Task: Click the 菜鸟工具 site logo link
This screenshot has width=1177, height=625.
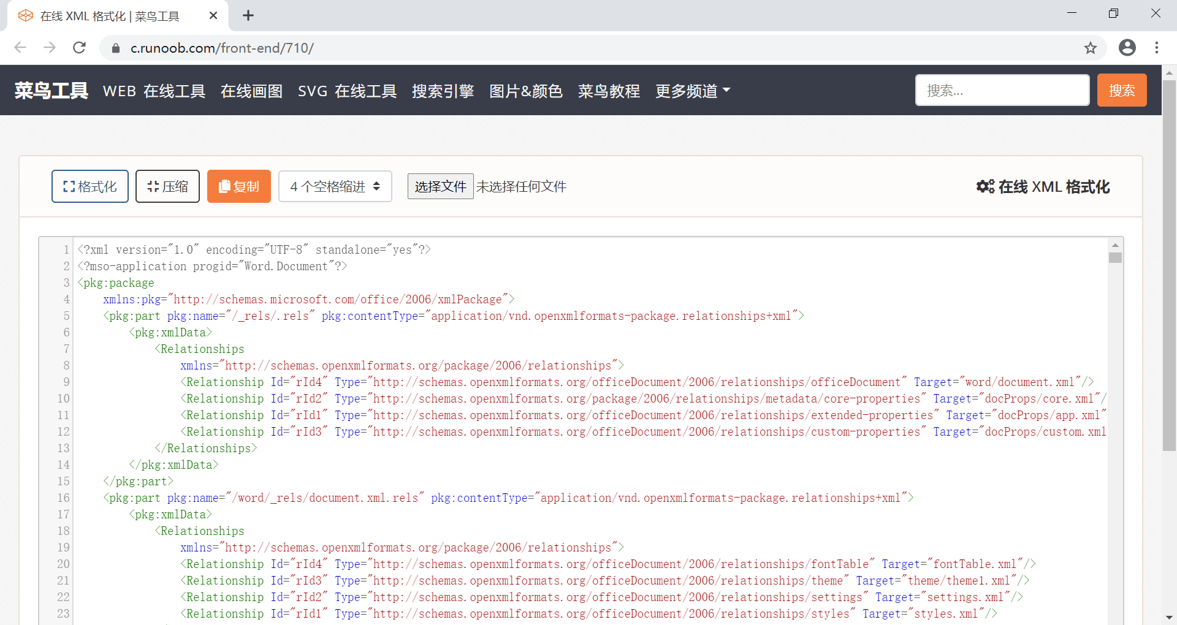Action: coord(51,91)
